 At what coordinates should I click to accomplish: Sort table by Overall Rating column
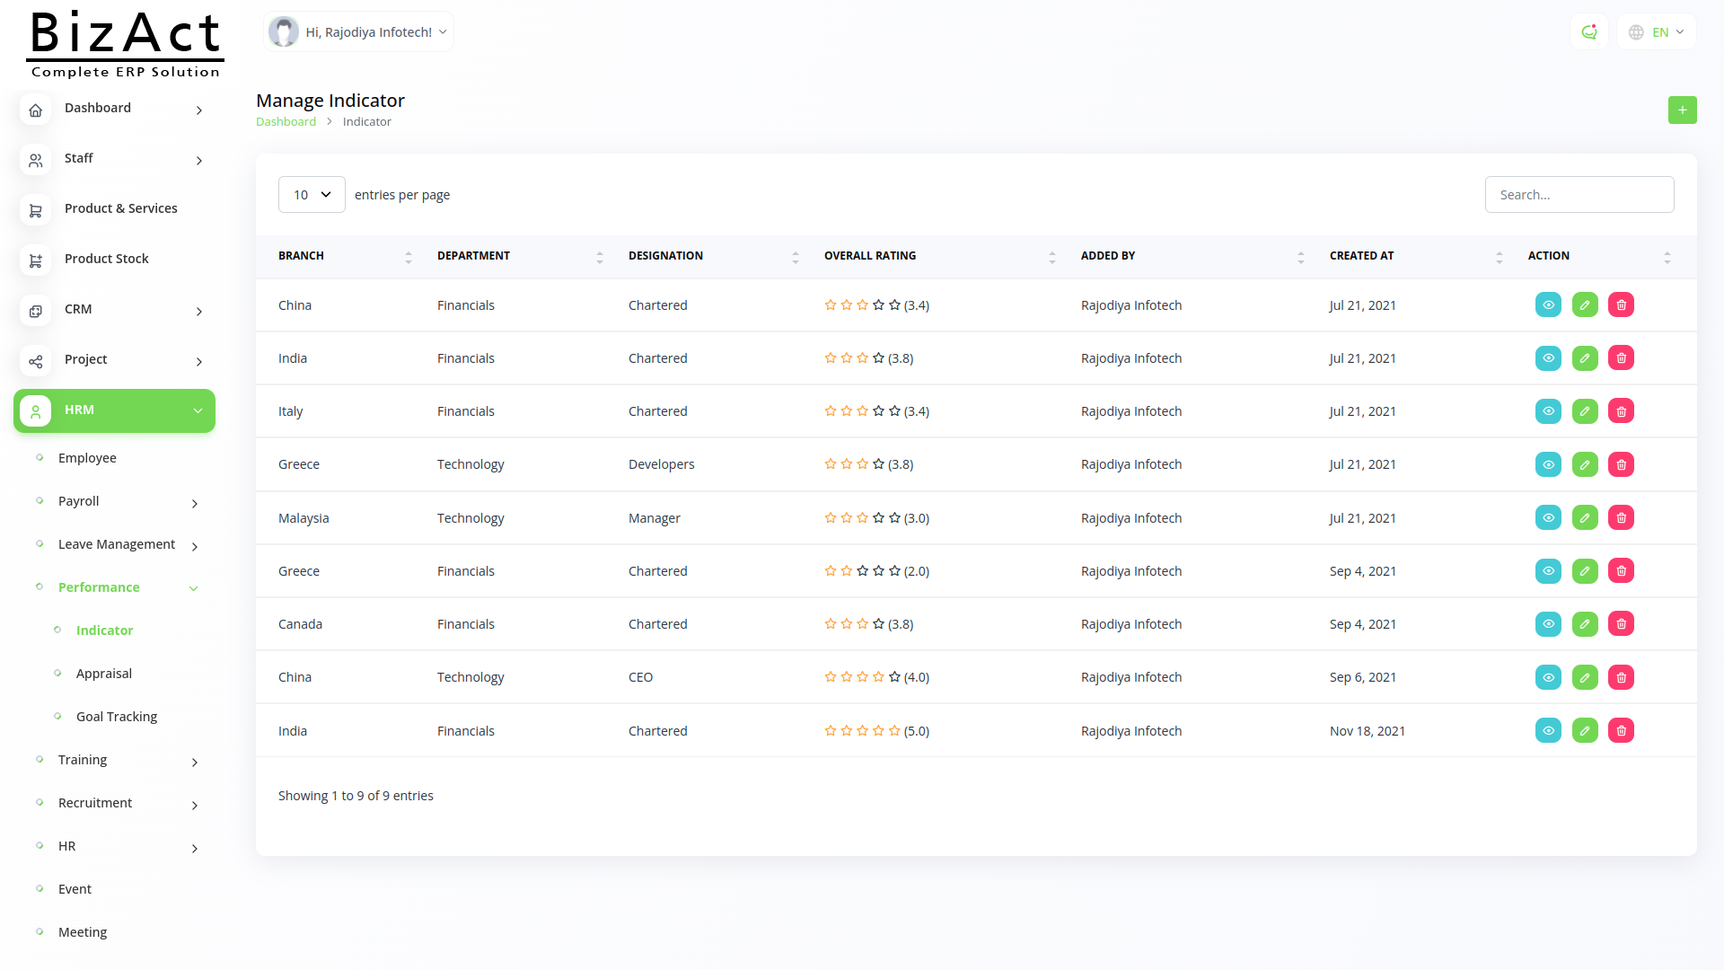[940, 256]
